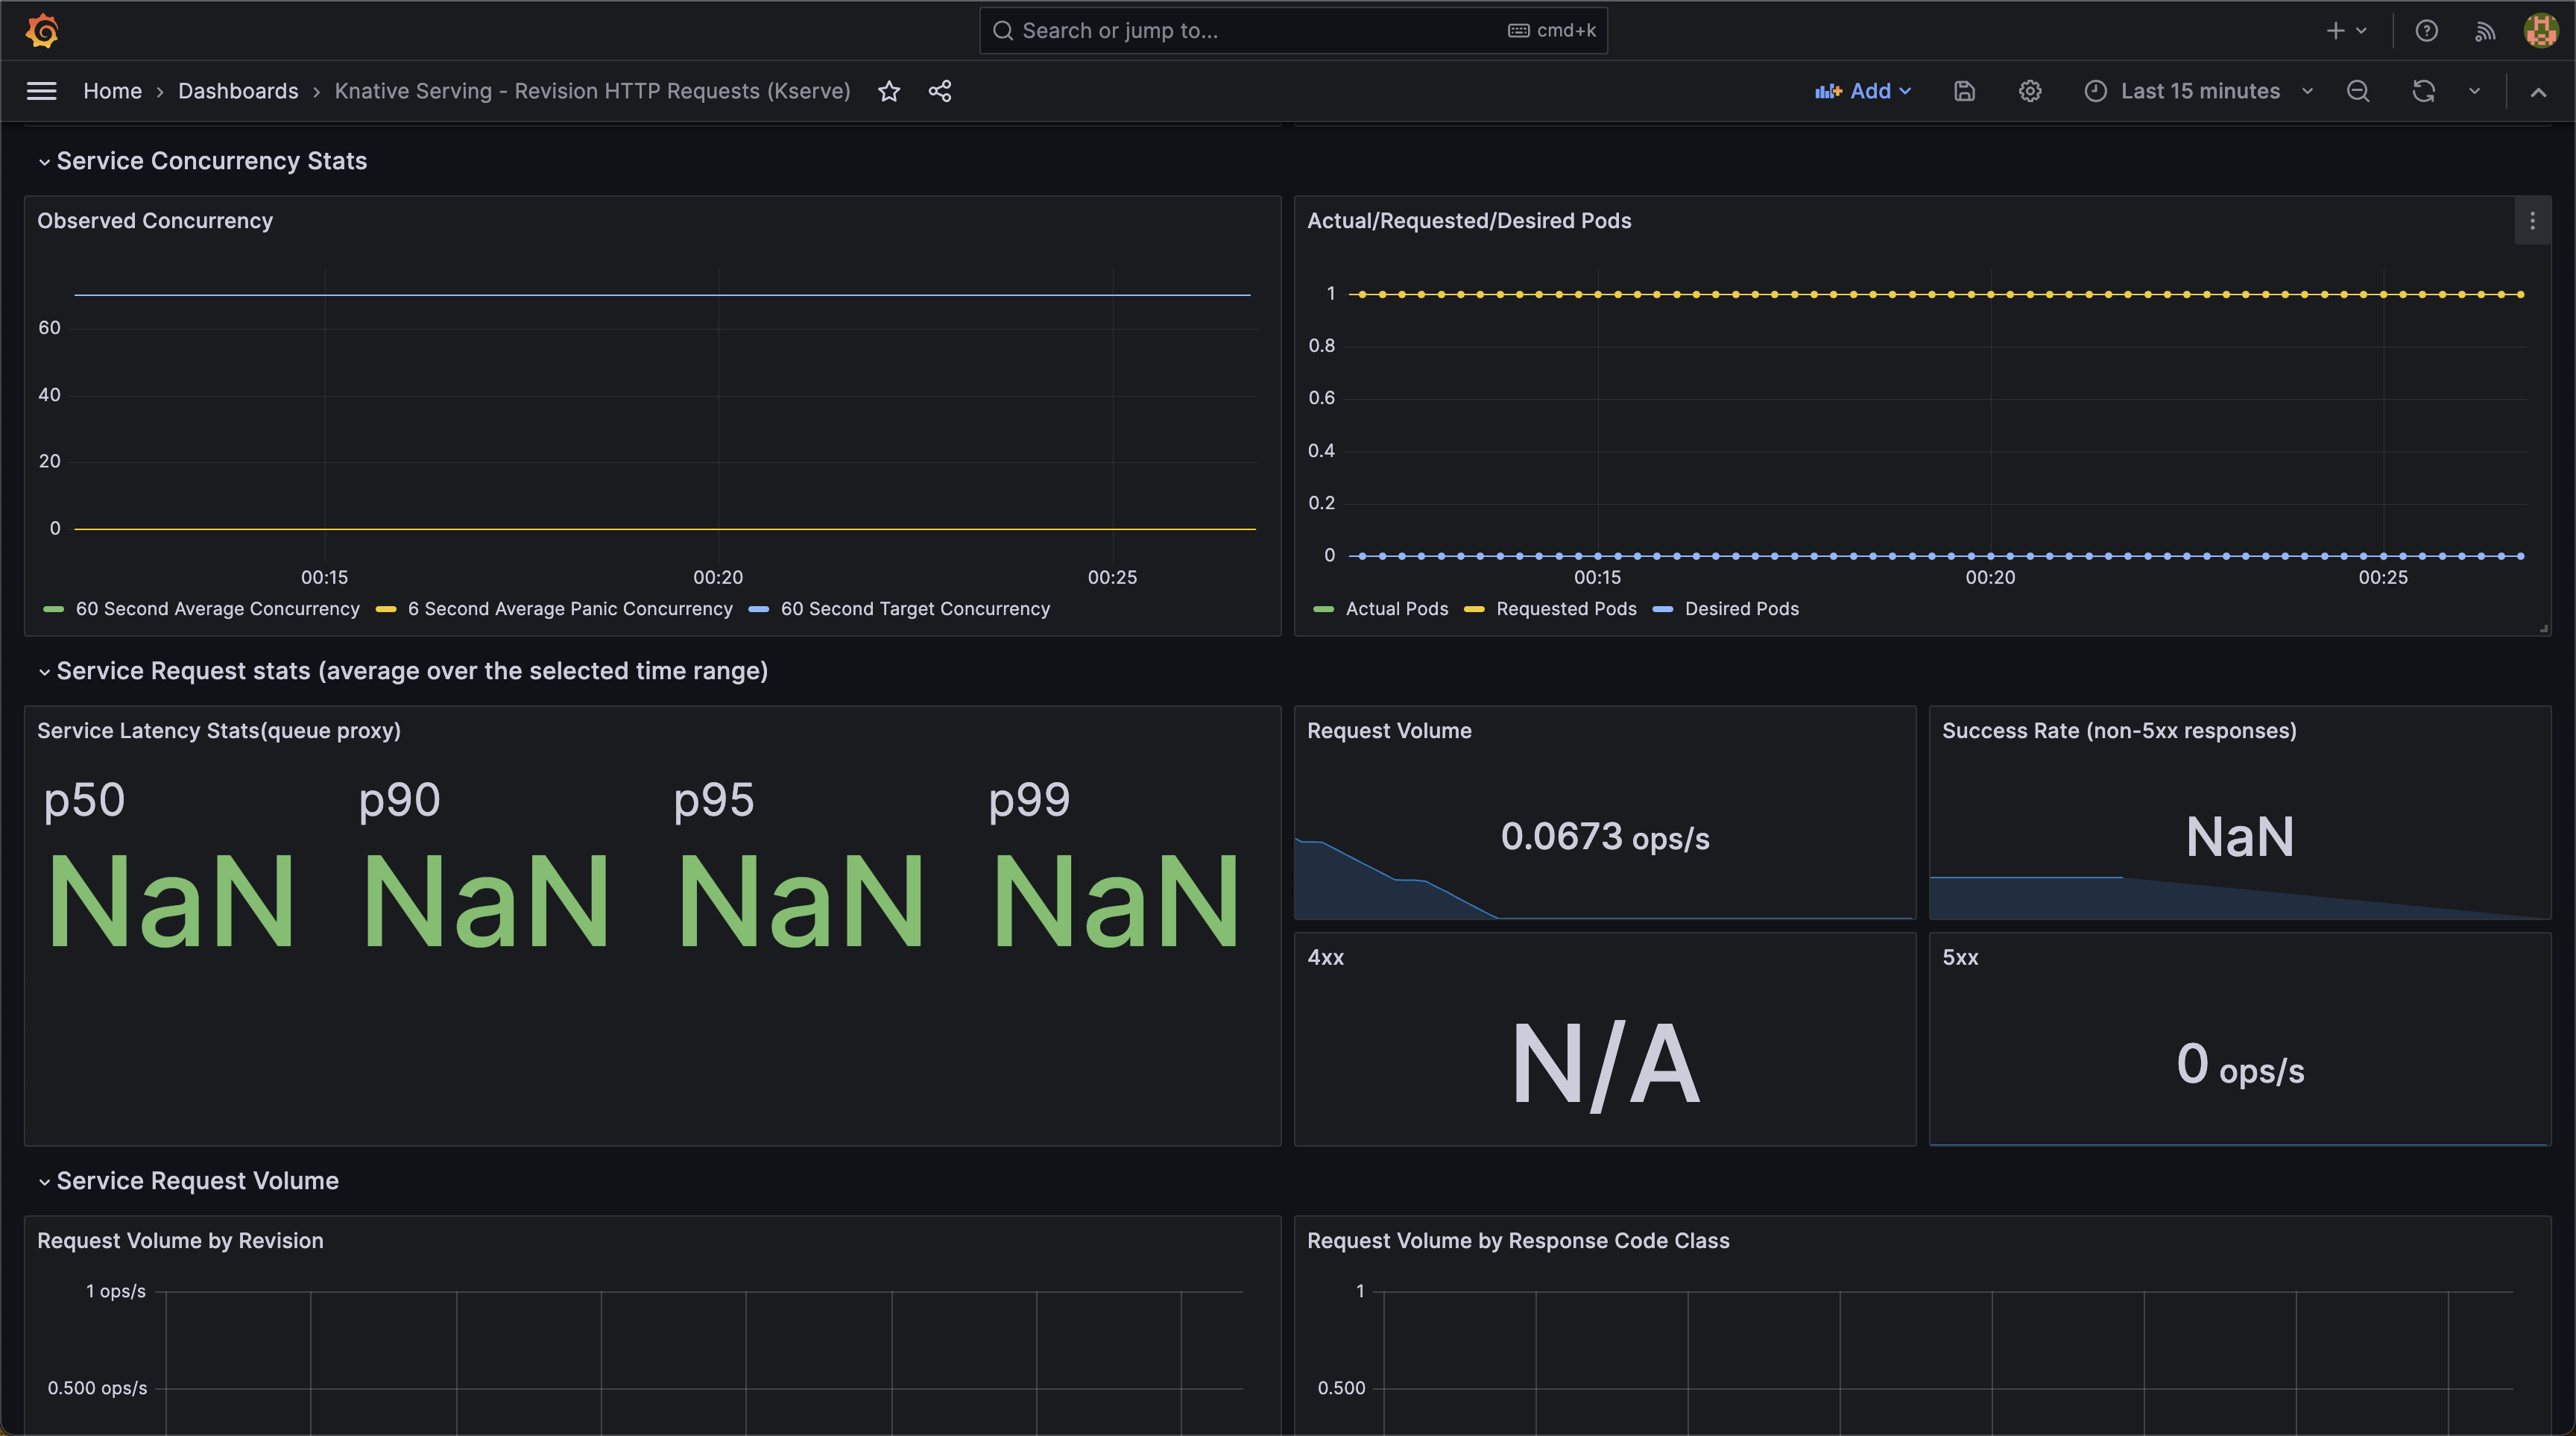Image resolution: width=2576 pixels, height=1436 pixels.
Task: Click the share dashboard icon
Action: pos(939,91)
